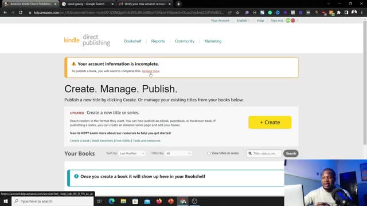Open OBS Studio from the taskbar
The height and width of the screenshot is (206, 367).
194,201
